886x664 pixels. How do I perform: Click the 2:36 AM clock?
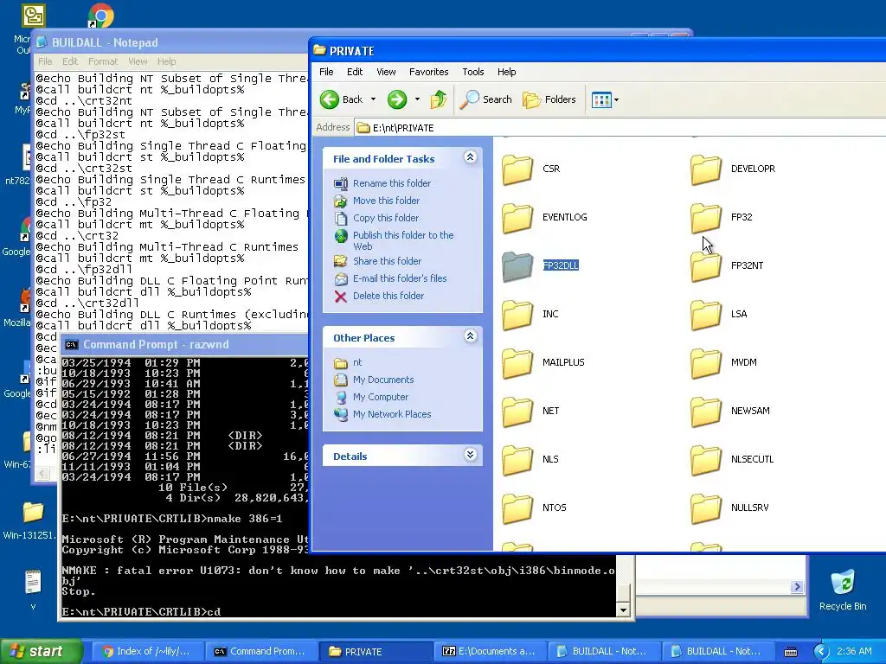pyautogui.click(x=854, y=652)
